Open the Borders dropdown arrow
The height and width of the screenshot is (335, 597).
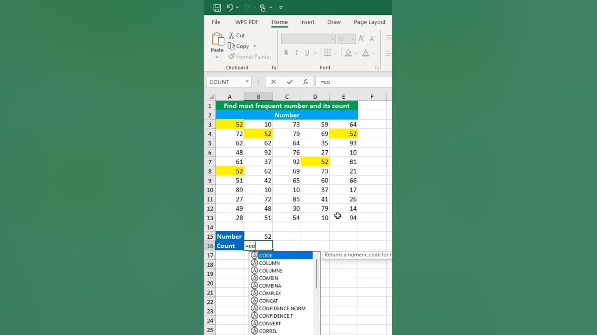335,53
